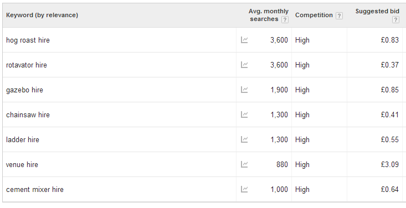
Task: Open trend chart icon for cement mixer hire
Action: coord(244,189)
